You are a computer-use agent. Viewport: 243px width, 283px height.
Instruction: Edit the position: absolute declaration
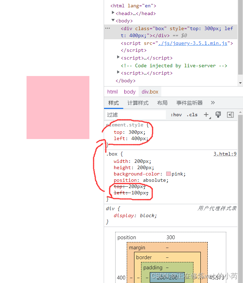pyautogui.click(x=141, y=180)
